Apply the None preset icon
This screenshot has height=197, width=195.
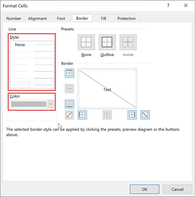click(x=86, y=42)
